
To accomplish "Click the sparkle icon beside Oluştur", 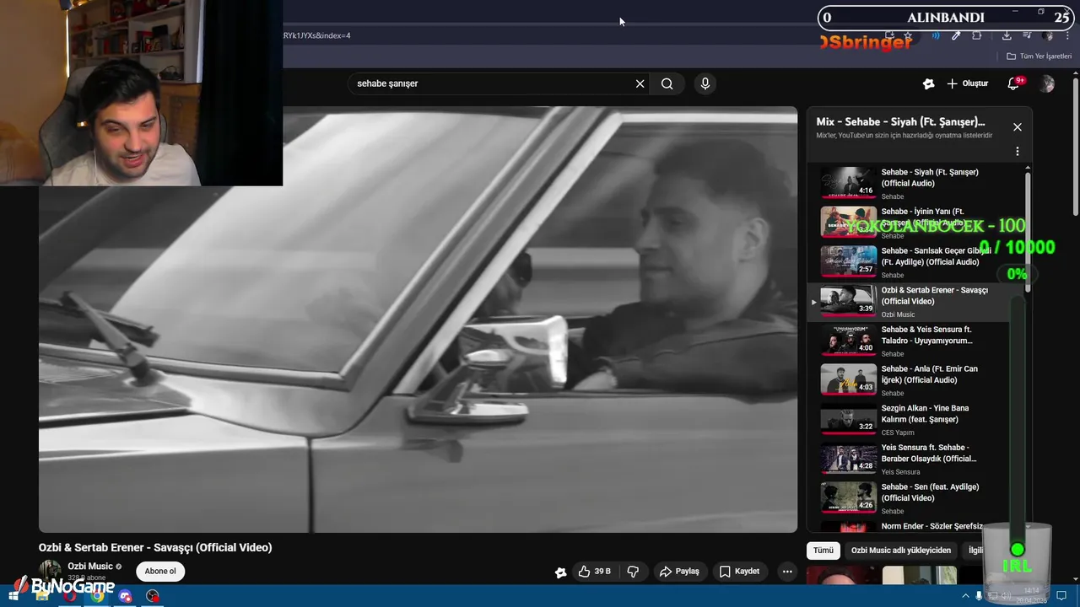I will (x=928, y=83).
